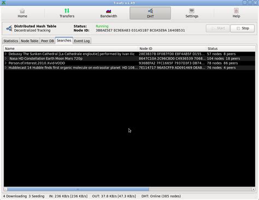The height and width of the screenshot is (200, 259).
Task: Click the Tixati logo in the title bar
Action: coord(3,3)
